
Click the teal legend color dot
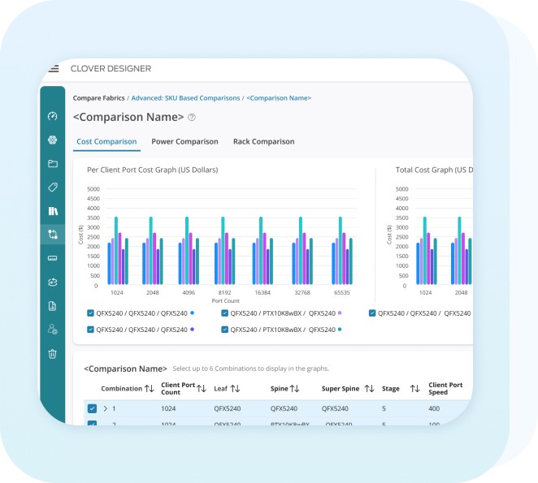pyautogui.click(x=340, y=329)
